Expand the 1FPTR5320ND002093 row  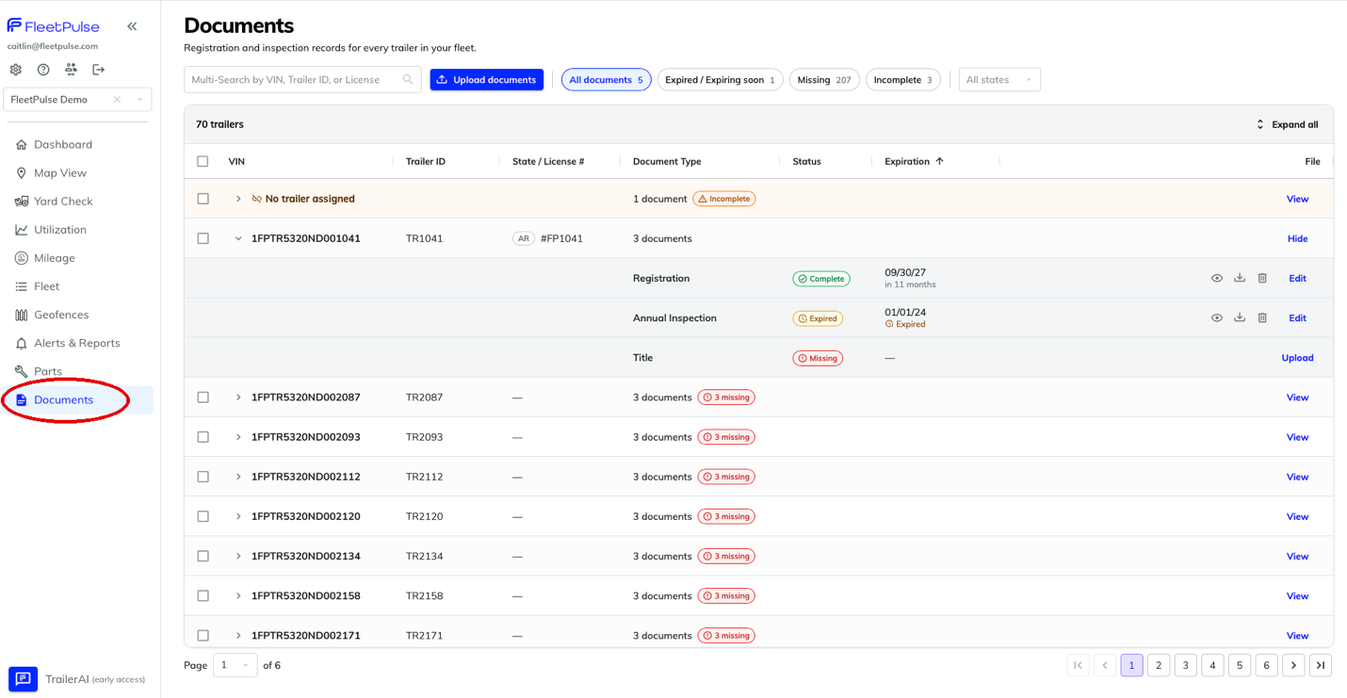[238, 437]
